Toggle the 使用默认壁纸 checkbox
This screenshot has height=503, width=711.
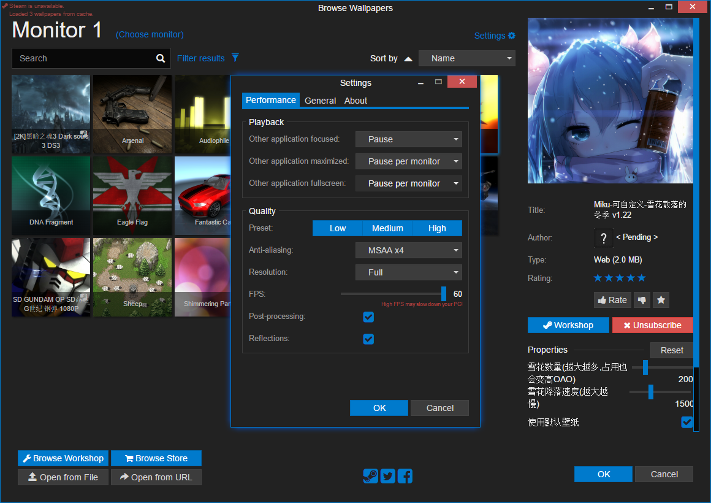686,422
